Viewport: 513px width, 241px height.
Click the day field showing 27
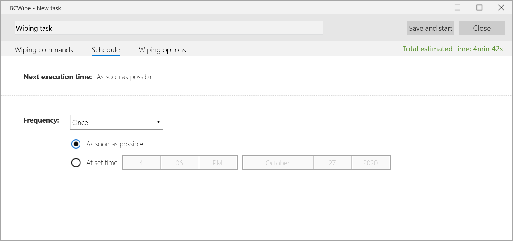pyautogui.click(x=332, y=163)
